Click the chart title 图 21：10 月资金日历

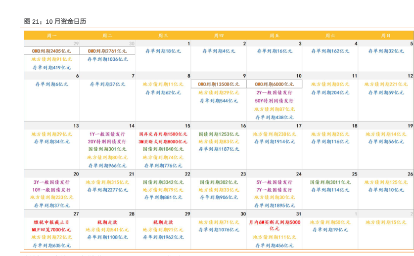(x=55, y=21)
